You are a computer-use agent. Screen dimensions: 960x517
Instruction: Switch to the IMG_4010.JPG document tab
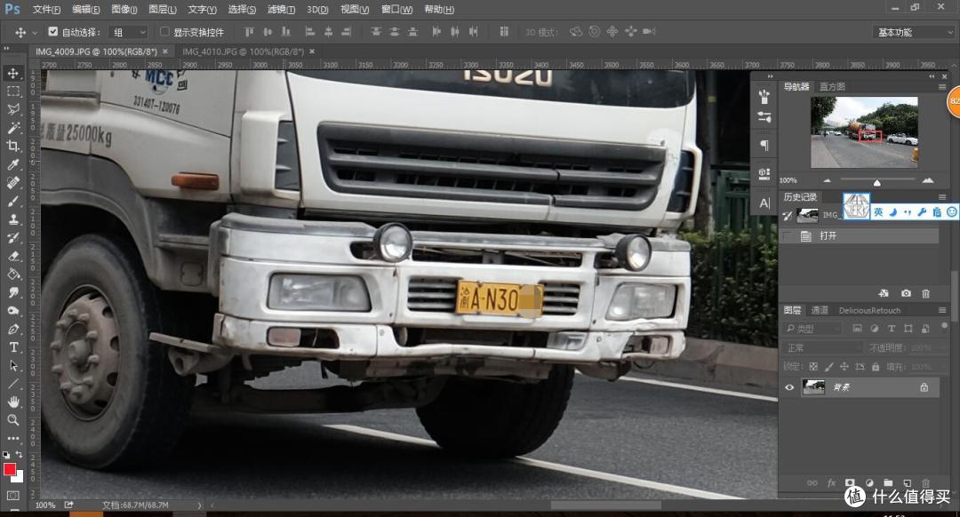coord(244,52)
